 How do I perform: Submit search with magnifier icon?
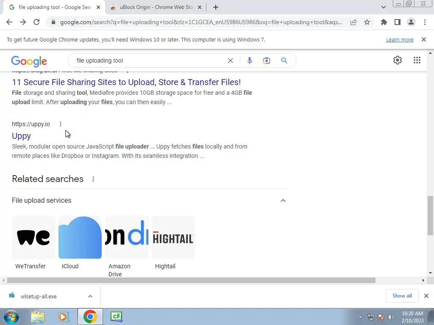284,61
